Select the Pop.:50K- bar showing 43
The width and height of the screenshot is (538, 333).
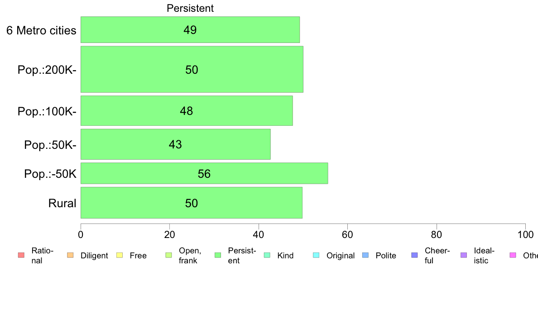click(x=175, y=144)
